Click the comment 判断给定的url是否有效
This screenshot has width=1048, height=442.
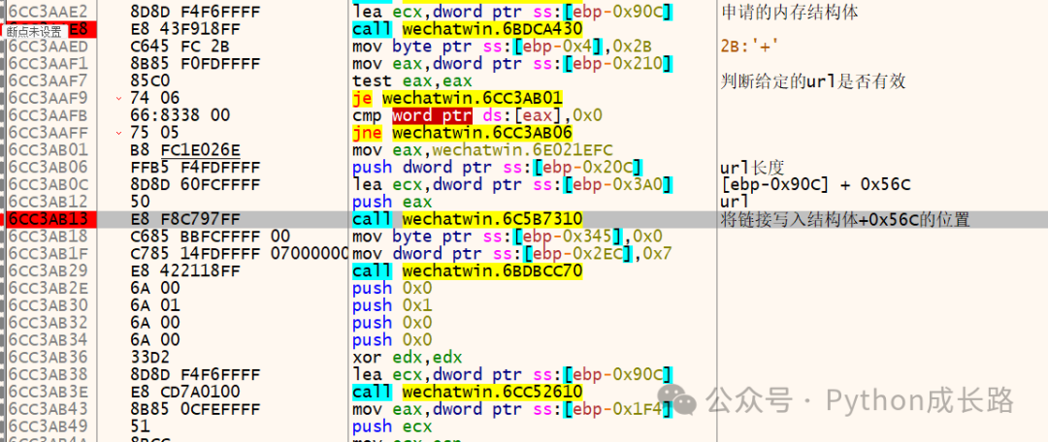[814, 80]
